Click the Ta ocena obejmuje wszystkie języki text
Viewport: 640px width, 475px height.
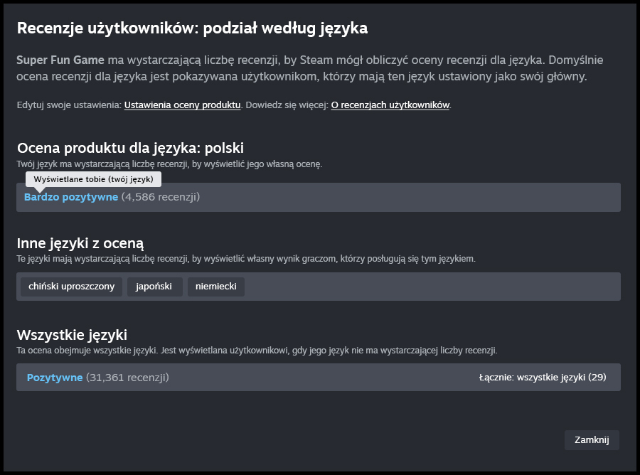[257, 351]
